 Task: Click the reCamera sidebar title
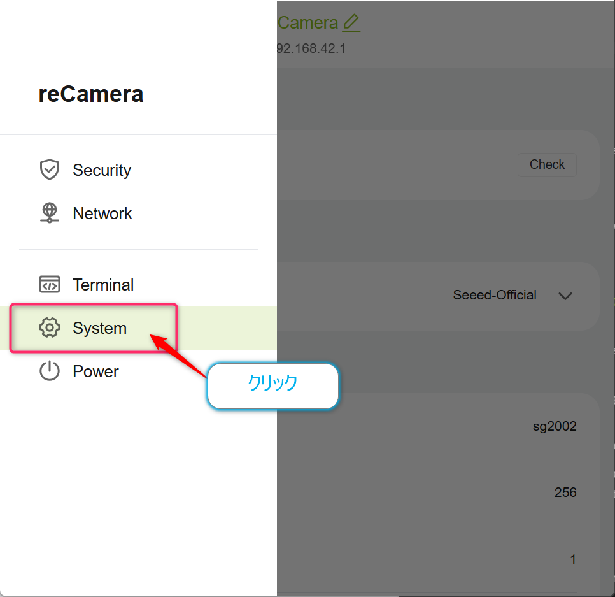pyautogui.click(x=91, y=94)
